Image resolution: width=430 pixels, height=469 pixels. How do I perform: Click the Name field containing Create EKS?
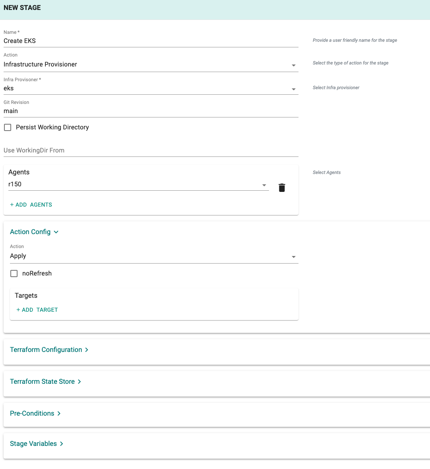click(151, 41)
